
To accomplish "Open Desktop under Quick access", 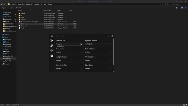I will [7, 14].
